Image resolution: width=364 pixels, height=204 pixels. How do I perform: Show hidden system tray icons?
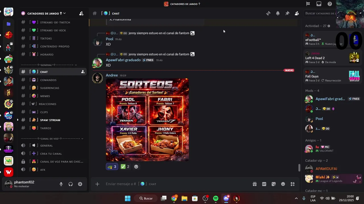click(x=296, y=198)
